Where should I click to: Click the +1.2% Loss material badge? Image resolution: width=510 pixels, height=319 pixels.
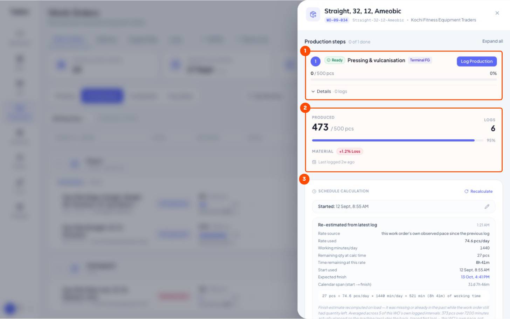pos(350,151)
